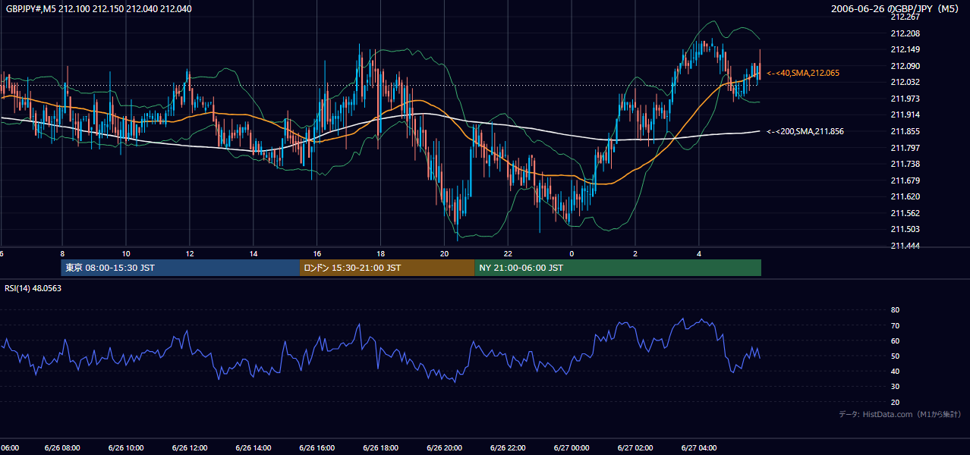Click the 211.444 price axis label
This screenshot has height=455, width=970.
(x=904, y=246)
